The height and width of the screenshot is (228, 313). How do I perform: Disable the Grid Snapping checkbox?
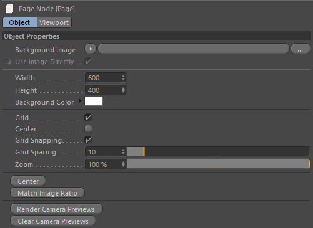[x=88, y=140]
